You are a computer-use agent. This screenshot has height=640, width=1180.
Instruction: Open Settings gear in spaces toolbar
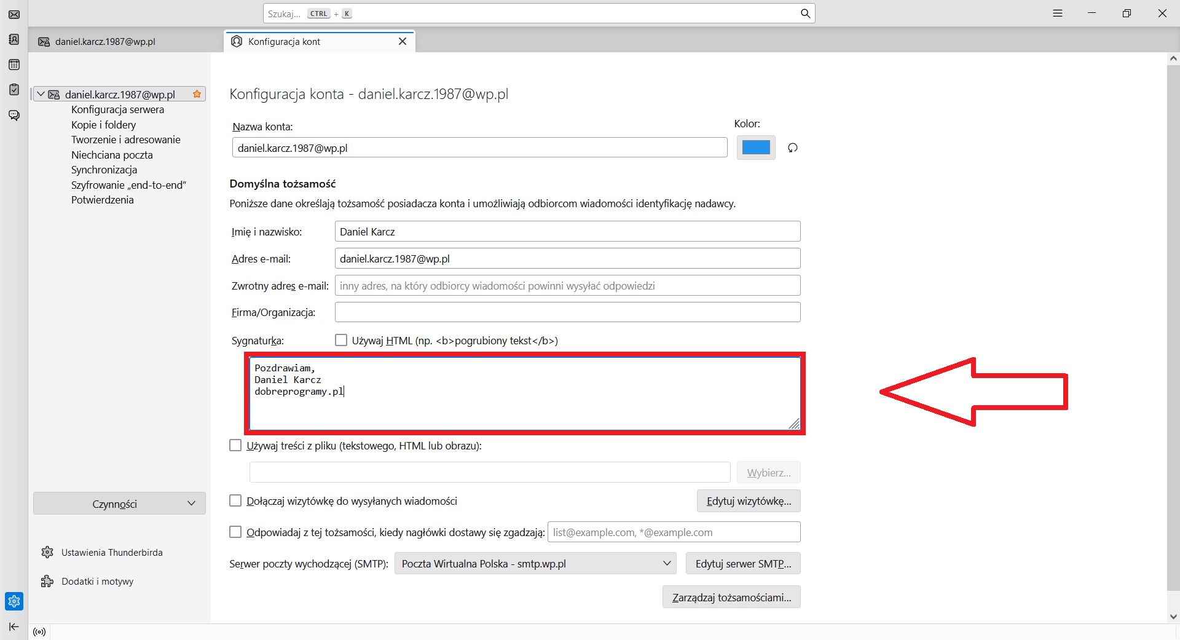coord(14,601)
